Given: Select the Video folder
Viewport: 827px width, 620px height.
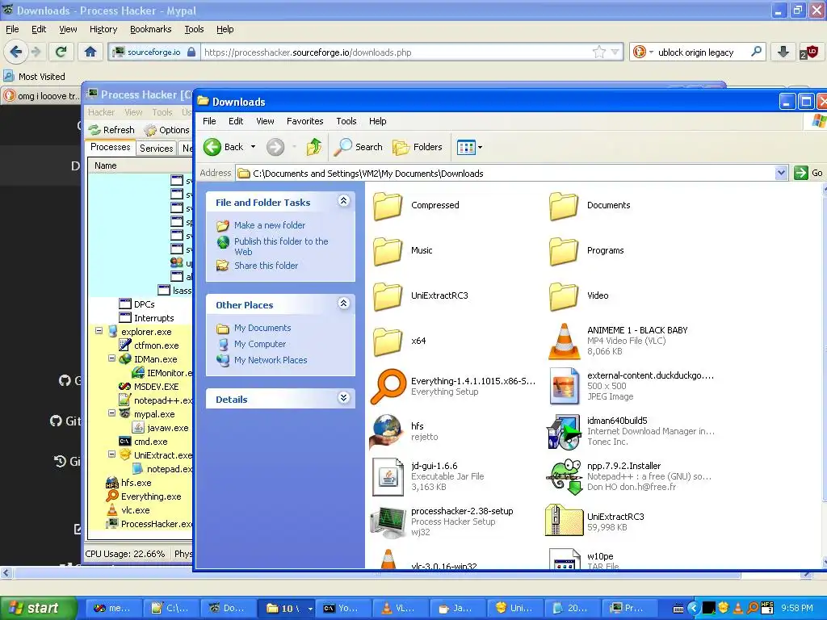Looking at the screenshot, I should click(578, 296).
